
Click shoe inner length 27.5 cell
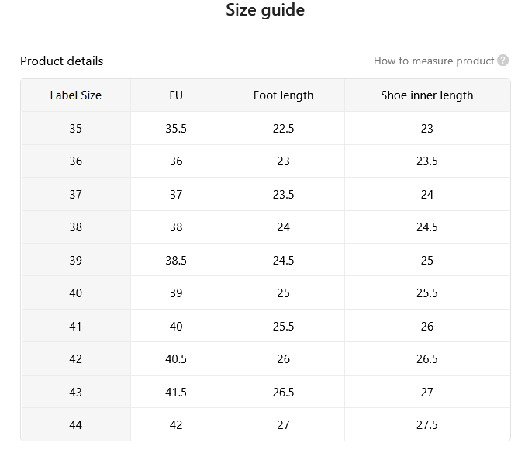426,425
